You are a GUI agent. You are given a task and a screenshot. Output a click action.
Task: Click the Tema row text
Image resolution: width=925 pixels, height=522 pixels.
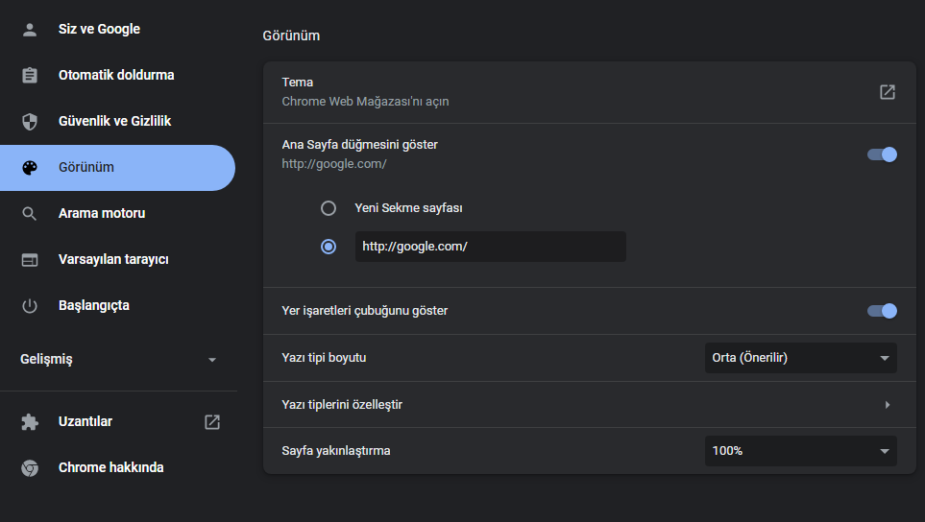tap(298, 82)
